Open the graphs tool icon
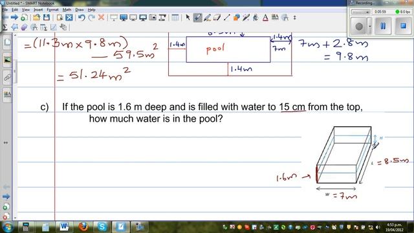414x233 pixels. (53, 27)
